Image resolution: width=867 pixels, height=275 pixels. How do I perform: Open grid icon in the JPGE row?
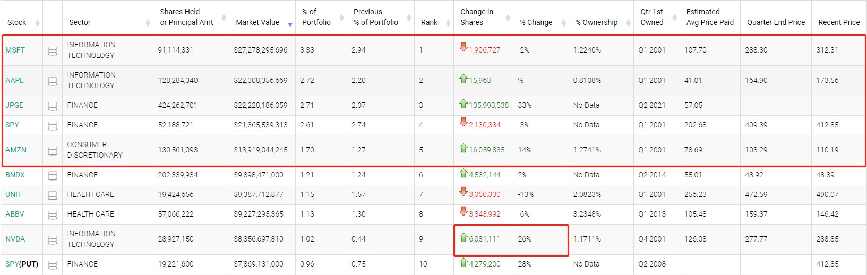(53, 106)
